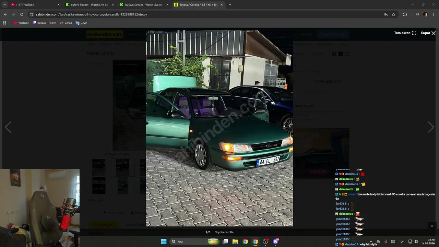Open the bufavo - Twitch bookmark
The height and width of the screenshot is (247, 439).
pyautogui.click(x=45, y=23)
